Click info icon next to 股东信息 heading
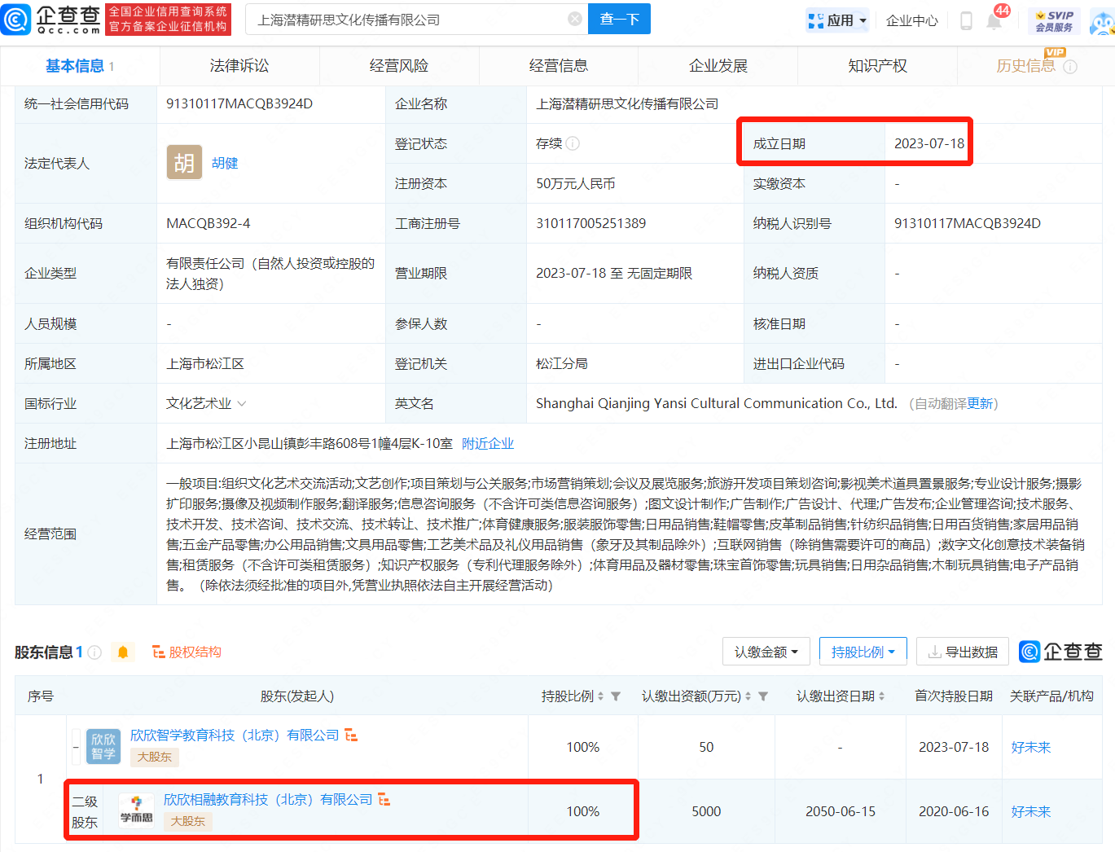This screenshot has width=1115, height=852. click(94, 652)
